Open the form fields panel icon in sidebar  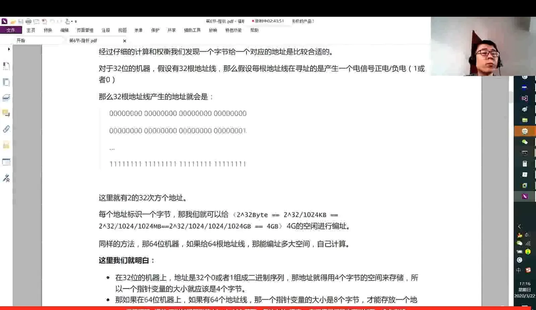tap(6, 162)
